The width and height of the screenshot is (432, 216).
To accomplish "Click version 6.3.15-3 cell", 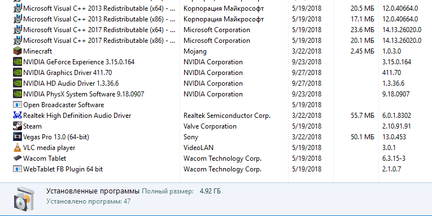I will (394, 158).
